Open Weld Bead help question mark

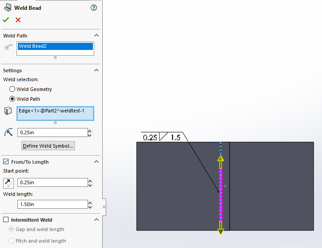coord(94,8)
